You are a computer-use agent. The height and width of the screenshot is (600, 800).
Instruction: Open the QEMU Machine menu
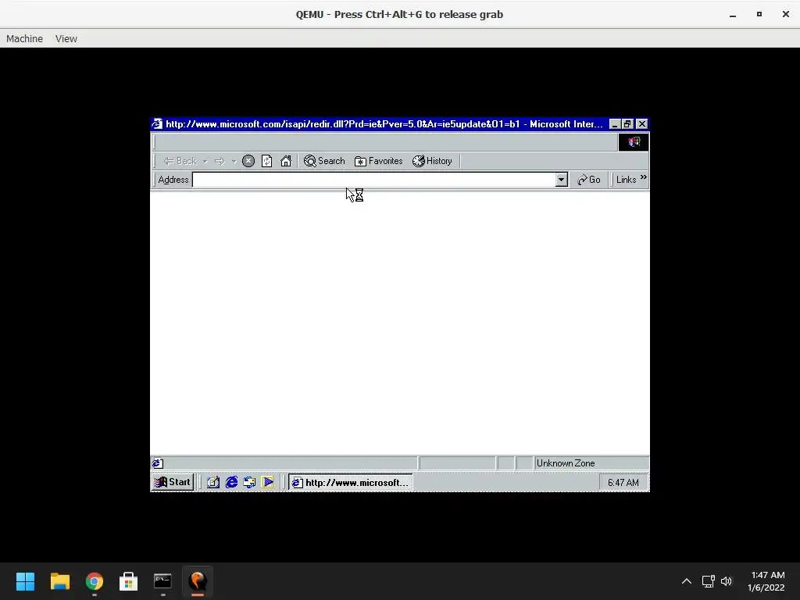pyautogui.click(x=24, y=39)
